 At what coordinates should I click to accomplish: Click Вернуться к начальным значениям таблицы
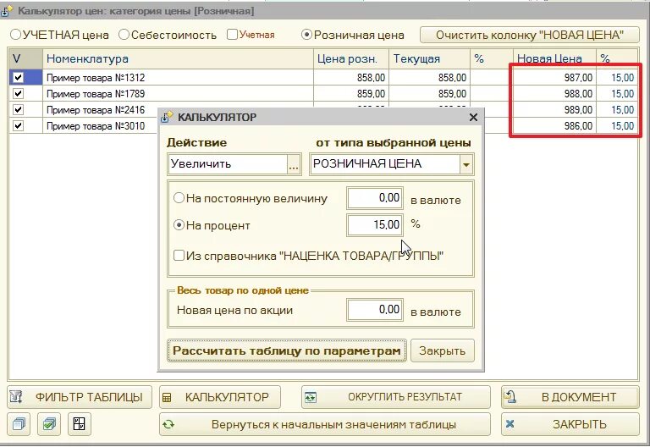(325, 424)
